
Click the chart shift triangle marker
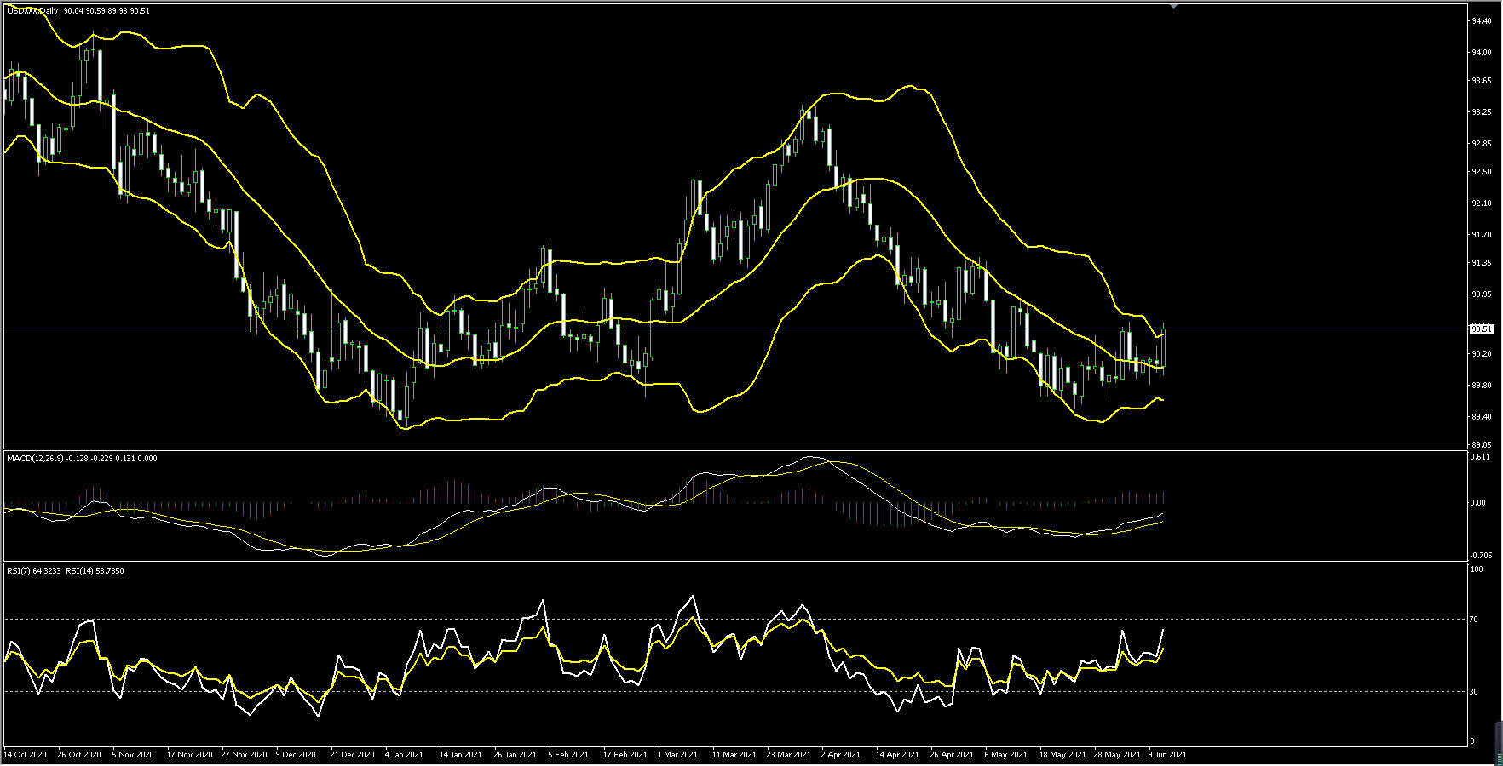[x=1174, y=6]
